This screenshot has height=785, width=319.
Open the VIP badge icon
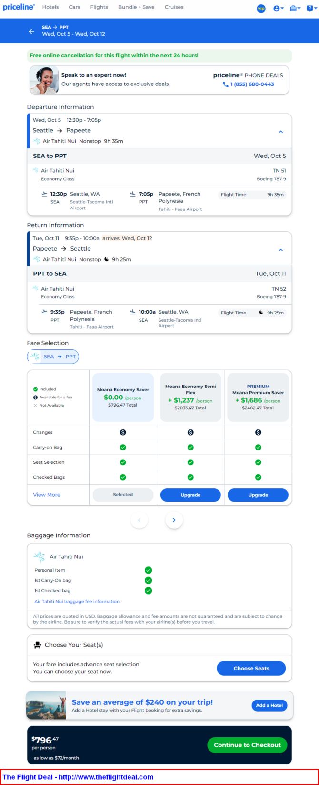point(261,9)
